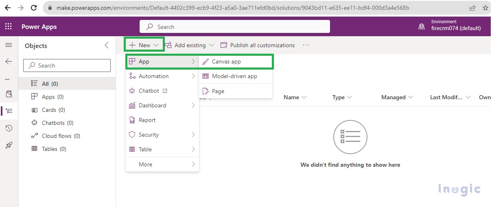This screenshot has height=207, width=492.
Task: Select Page from the App submenu
Action: [236, 91]
